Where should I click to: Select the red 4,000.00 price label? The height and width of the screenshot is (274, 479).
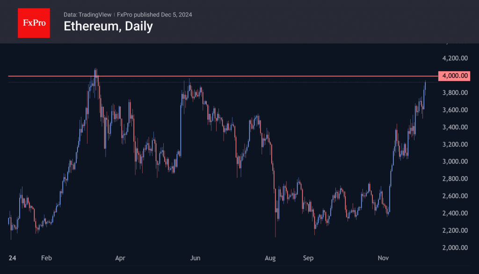coord(454,76)
